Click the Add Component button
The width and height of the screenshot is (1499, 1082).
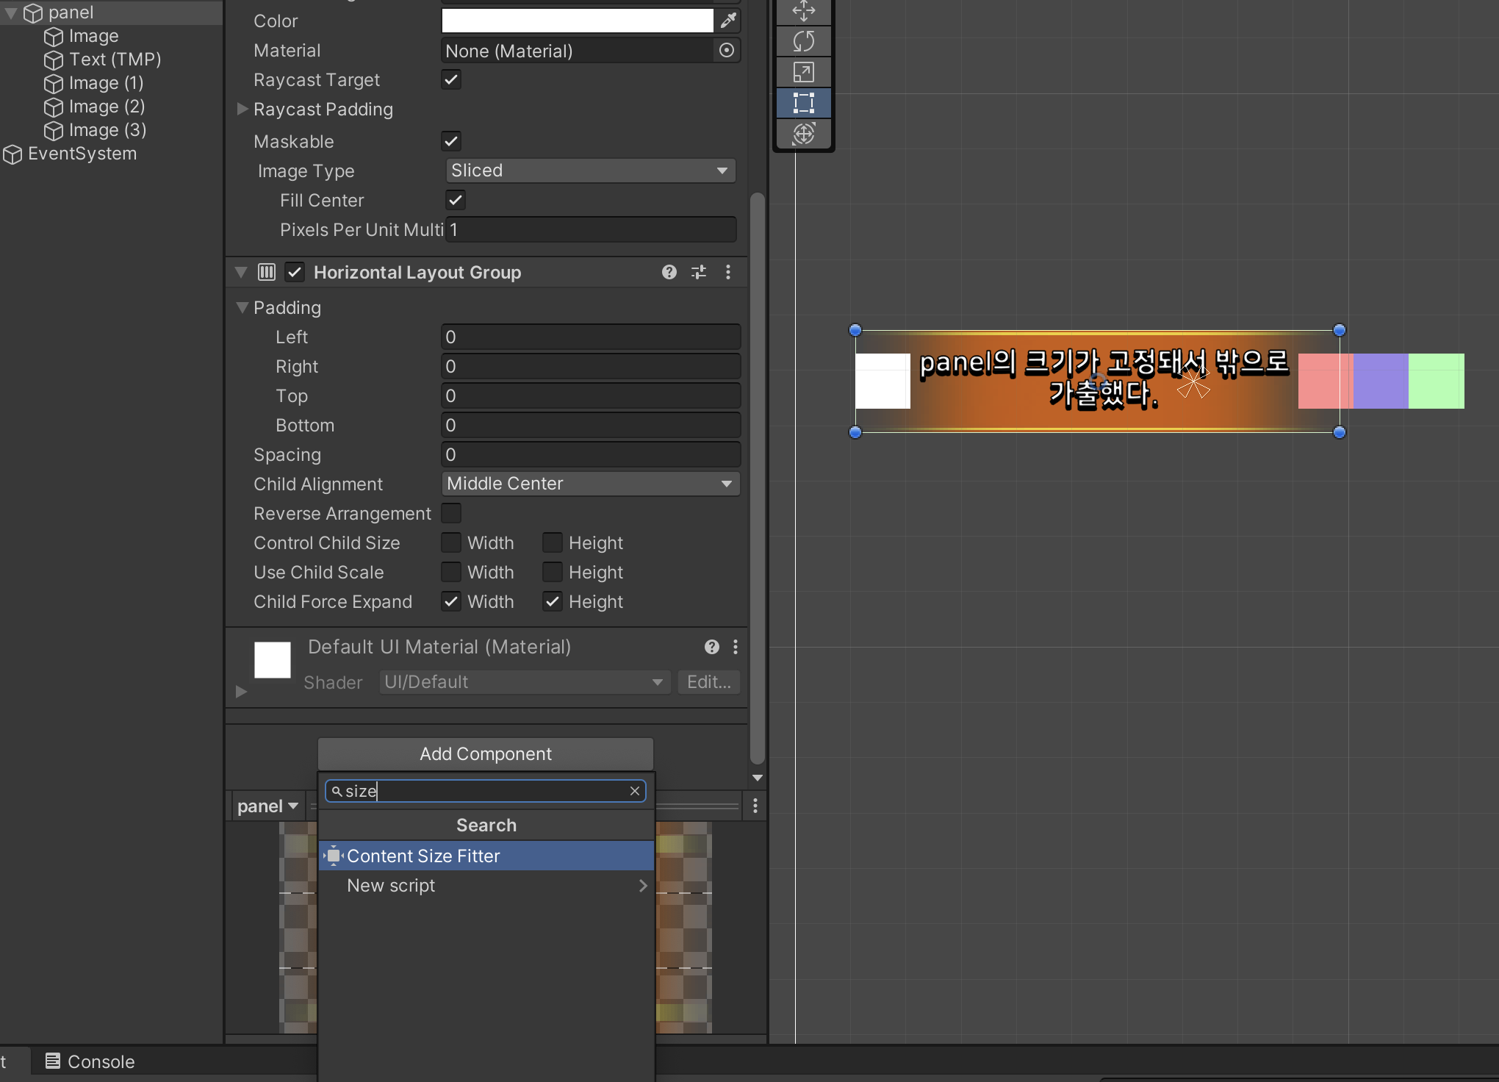485,754
